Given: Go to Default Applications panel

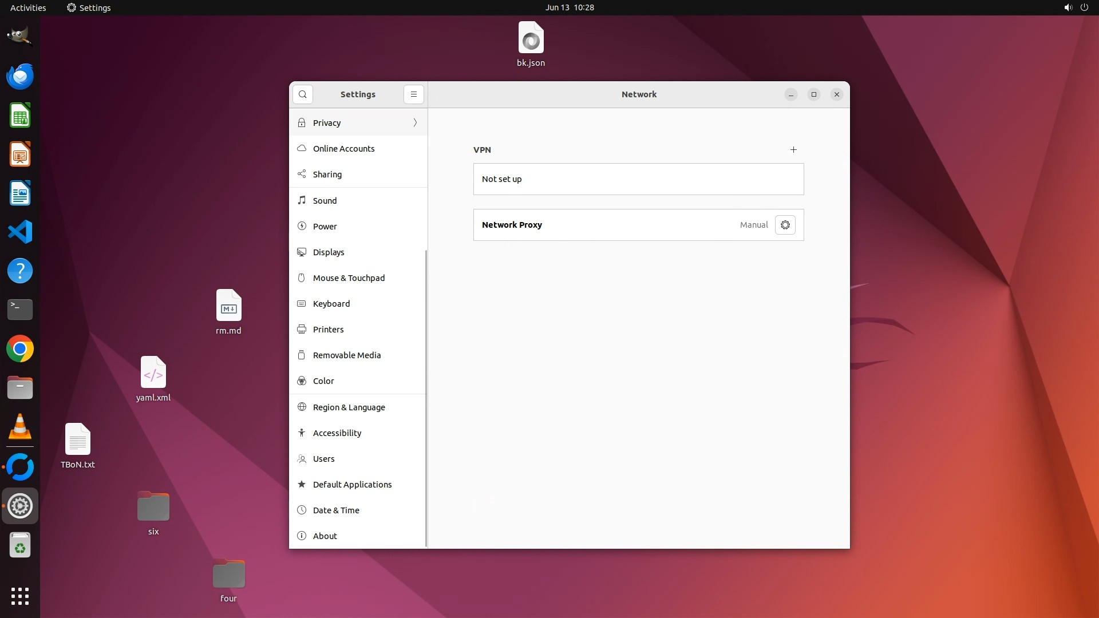Looking at the screenshot, I should [352, 485].
